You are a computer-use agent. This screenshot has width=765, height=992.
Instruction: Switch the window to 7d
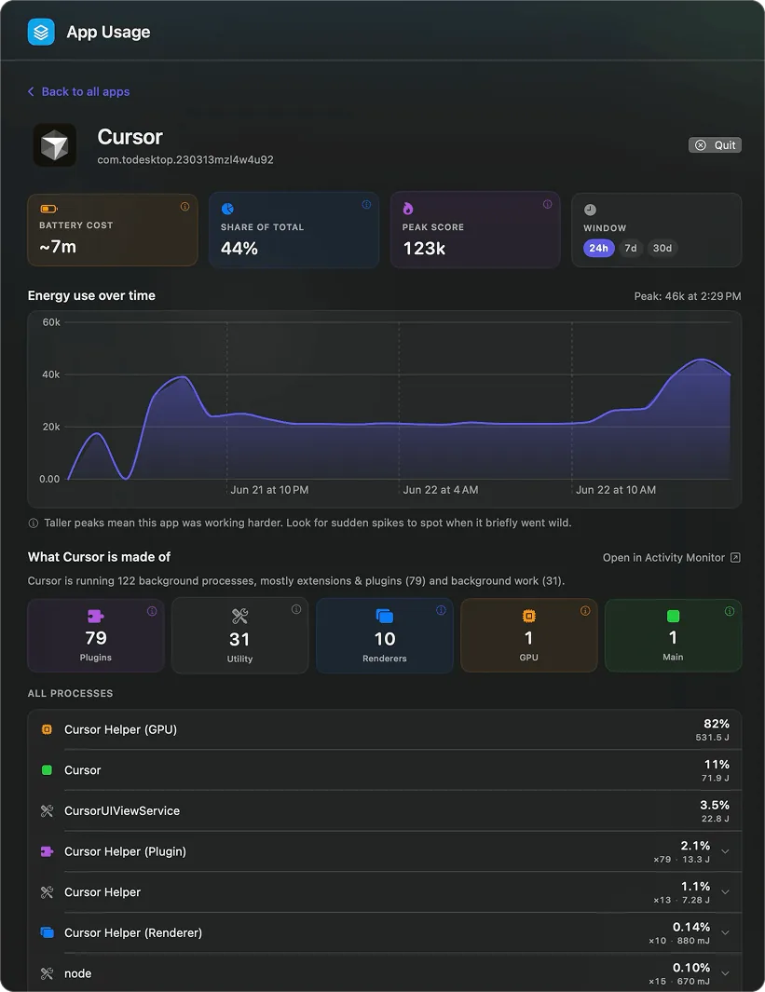[631, 248]
